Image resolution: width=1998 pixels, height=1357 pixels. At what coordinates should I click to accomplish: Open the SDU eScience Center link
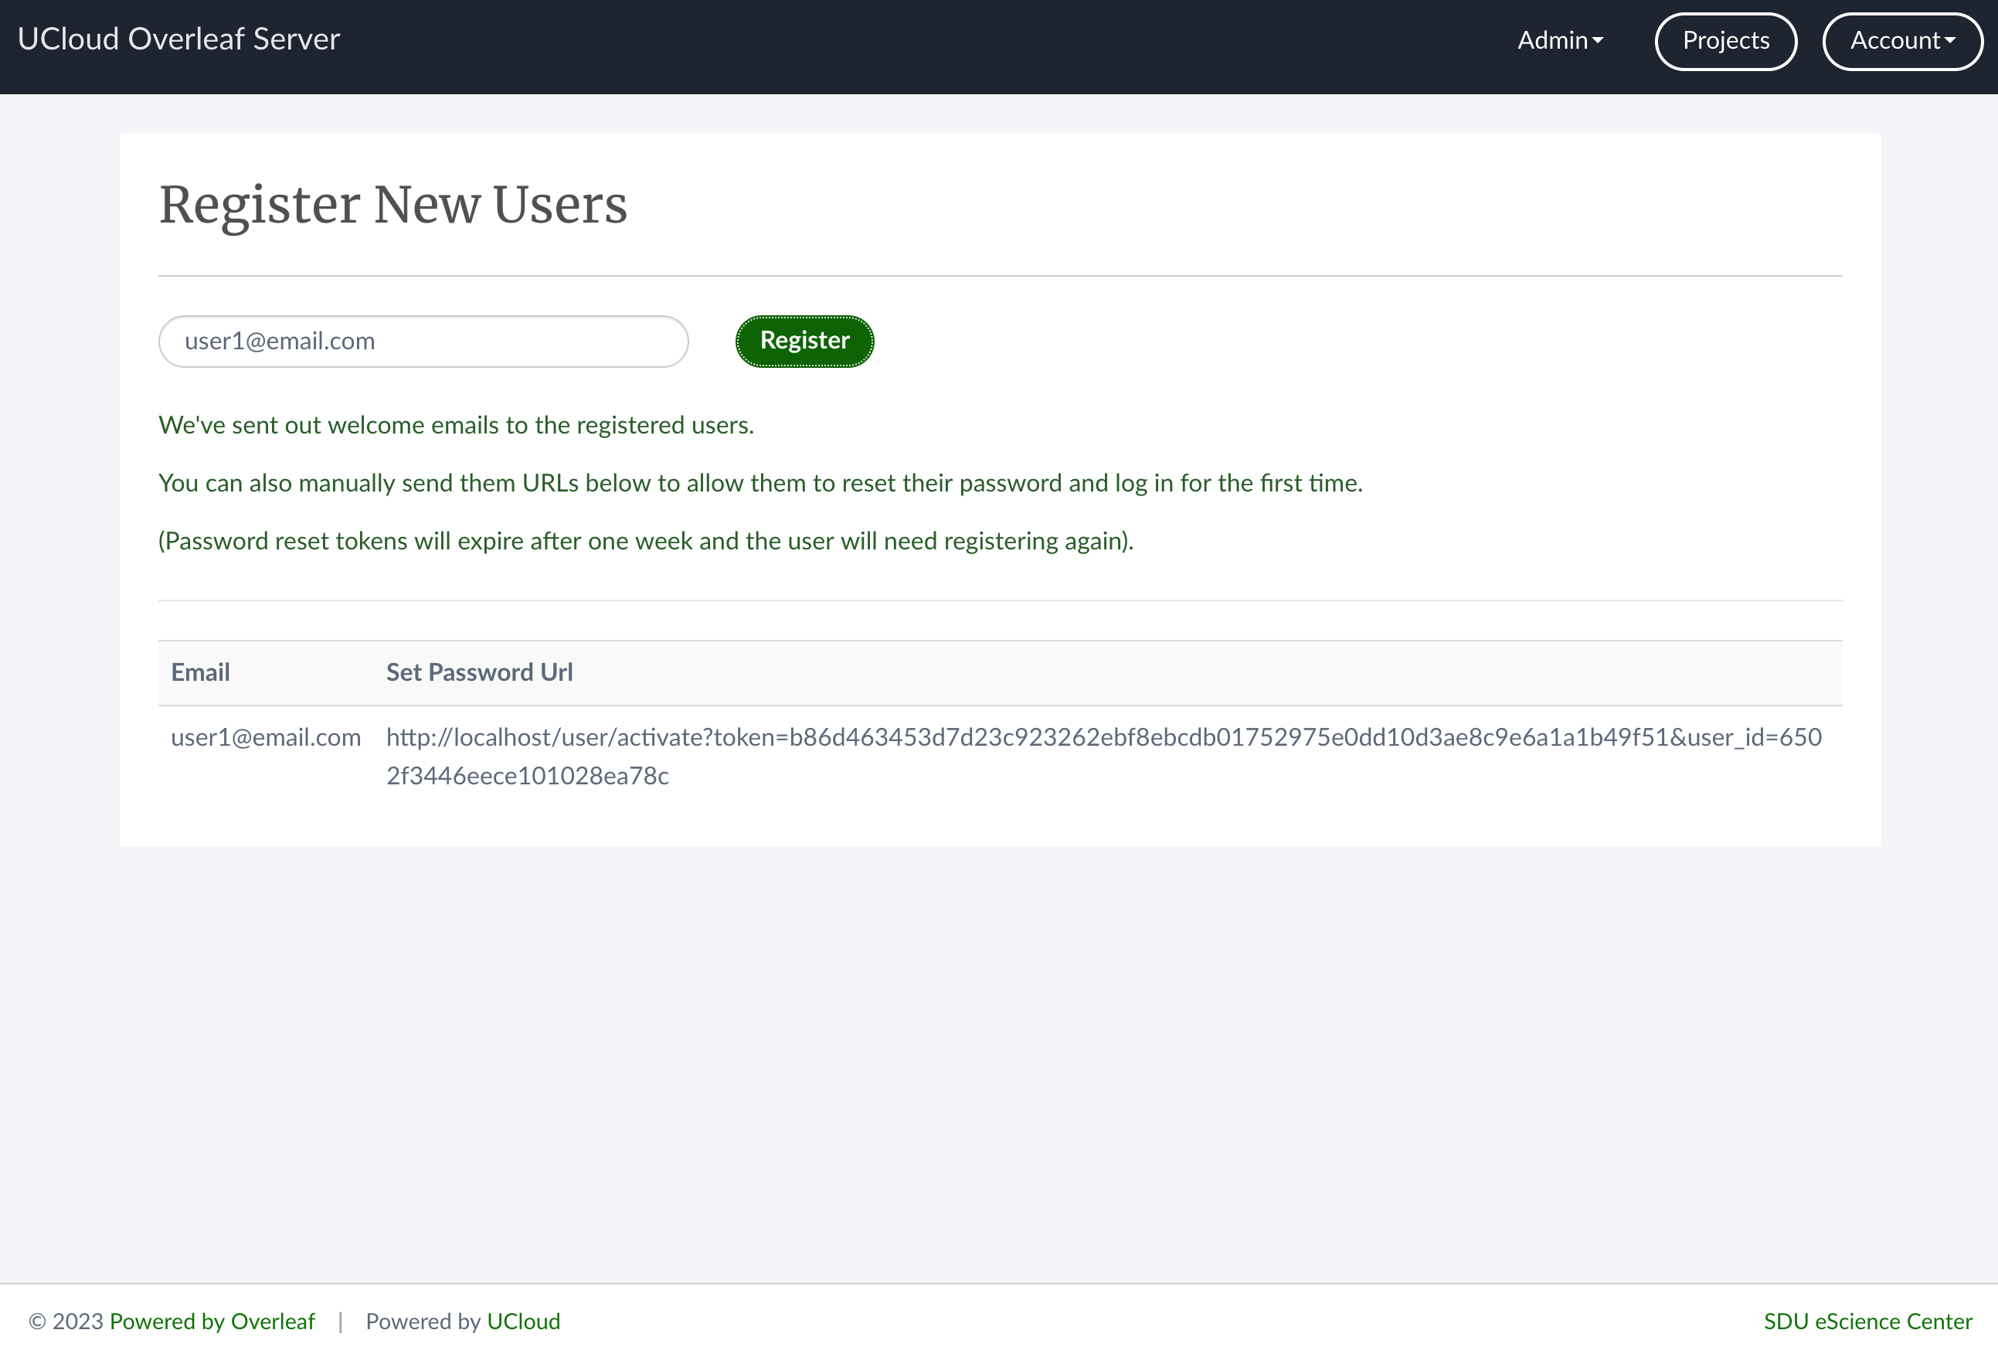point(1867,1321)
